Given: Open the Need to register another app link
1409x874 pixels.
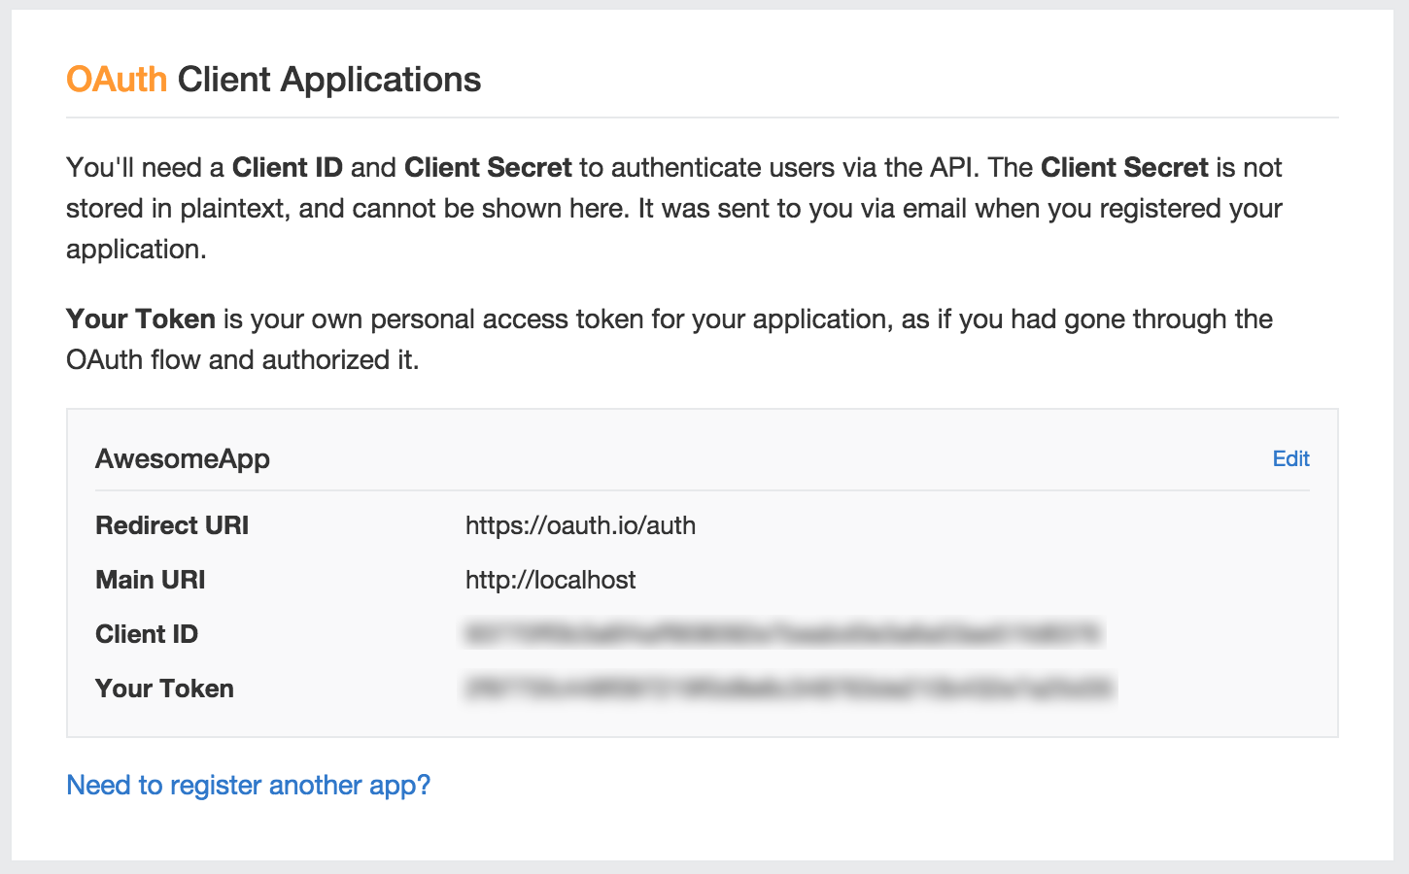Looking at the screenshot, I should 248,785.
